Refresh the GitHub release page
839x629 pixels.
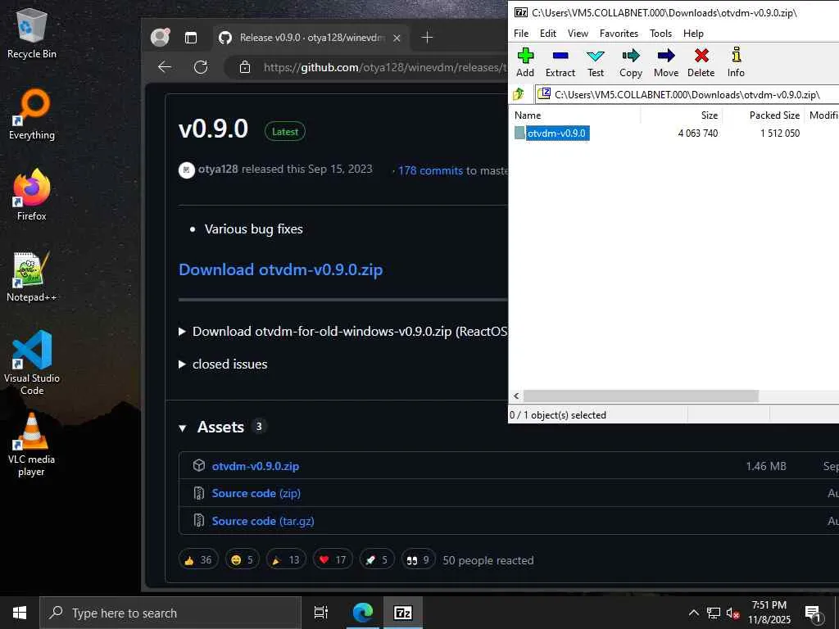point(201,67)
